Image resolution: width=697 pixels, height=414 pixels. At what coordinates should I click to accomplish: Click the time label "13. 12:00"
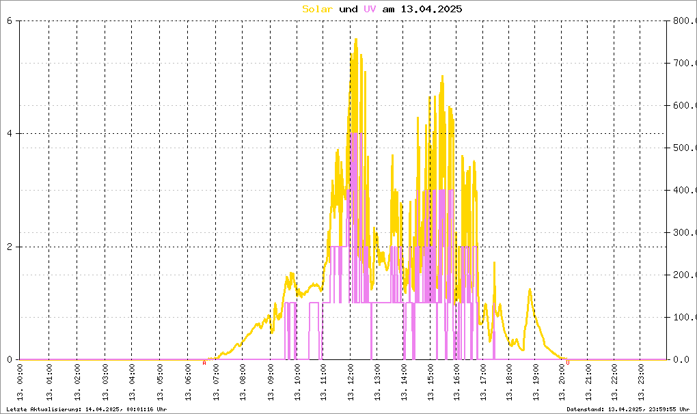[351, 383]
